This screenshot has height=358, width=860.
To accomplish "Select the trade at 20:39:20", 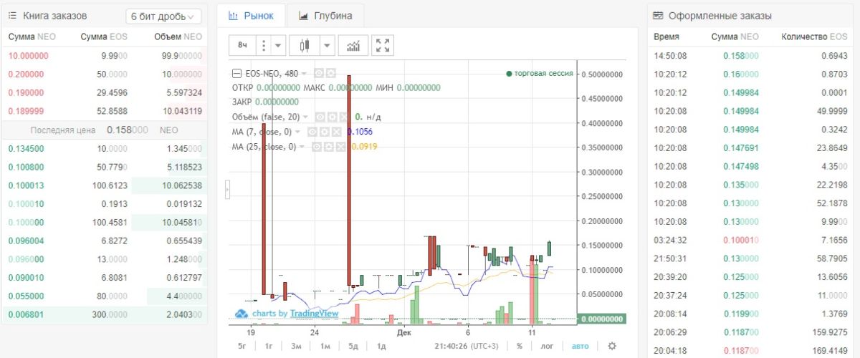I will (752, 277).
